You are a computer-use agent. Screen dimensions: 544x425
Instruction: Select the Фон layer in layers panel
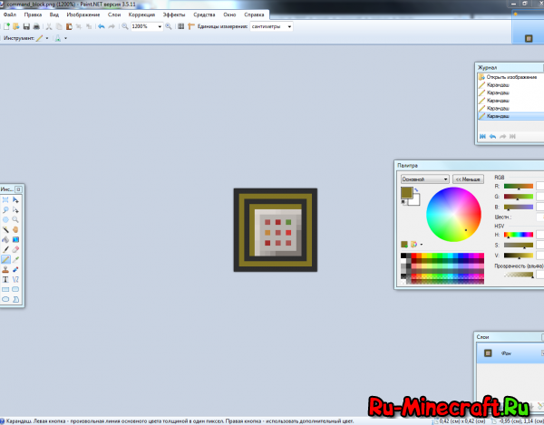510,353
